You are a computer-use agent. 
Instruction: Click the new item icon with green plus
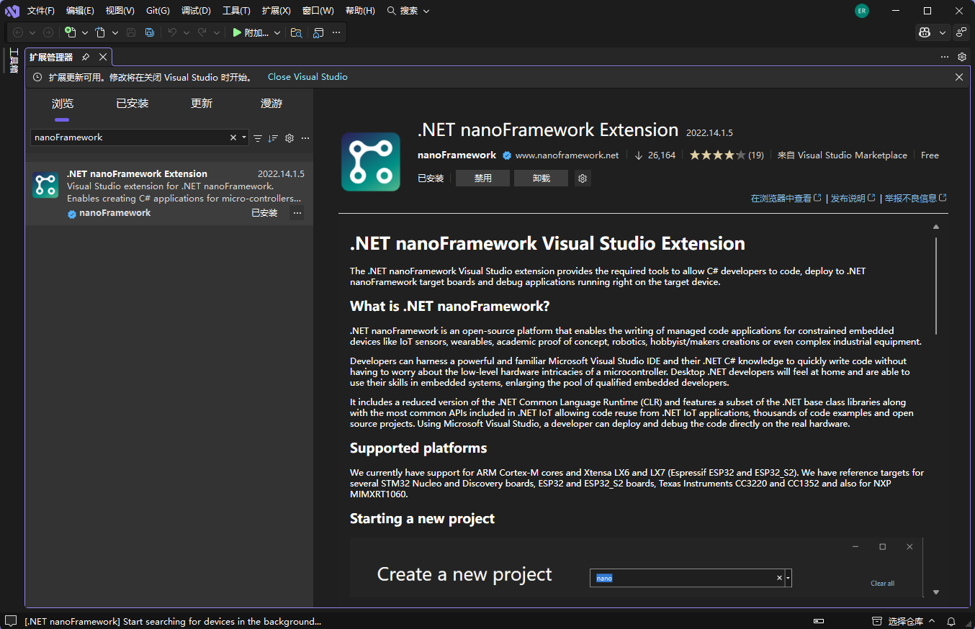[x=70, y=32]
